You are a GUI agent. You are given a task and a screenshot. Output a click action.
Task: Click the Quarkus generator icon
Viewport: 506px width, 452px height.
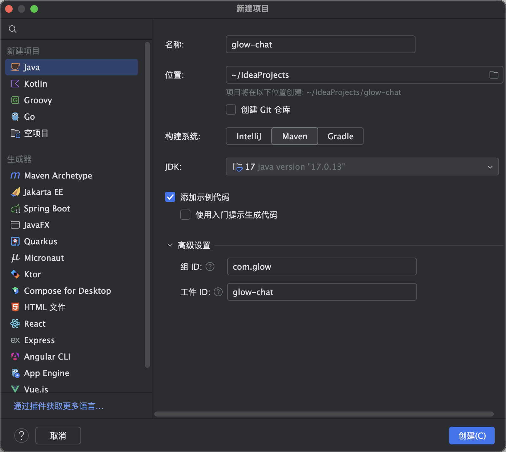coord(15,241)
